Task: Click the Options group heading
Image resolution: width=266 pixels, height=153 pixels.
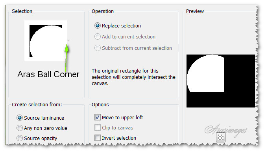Action: point(100,105)
